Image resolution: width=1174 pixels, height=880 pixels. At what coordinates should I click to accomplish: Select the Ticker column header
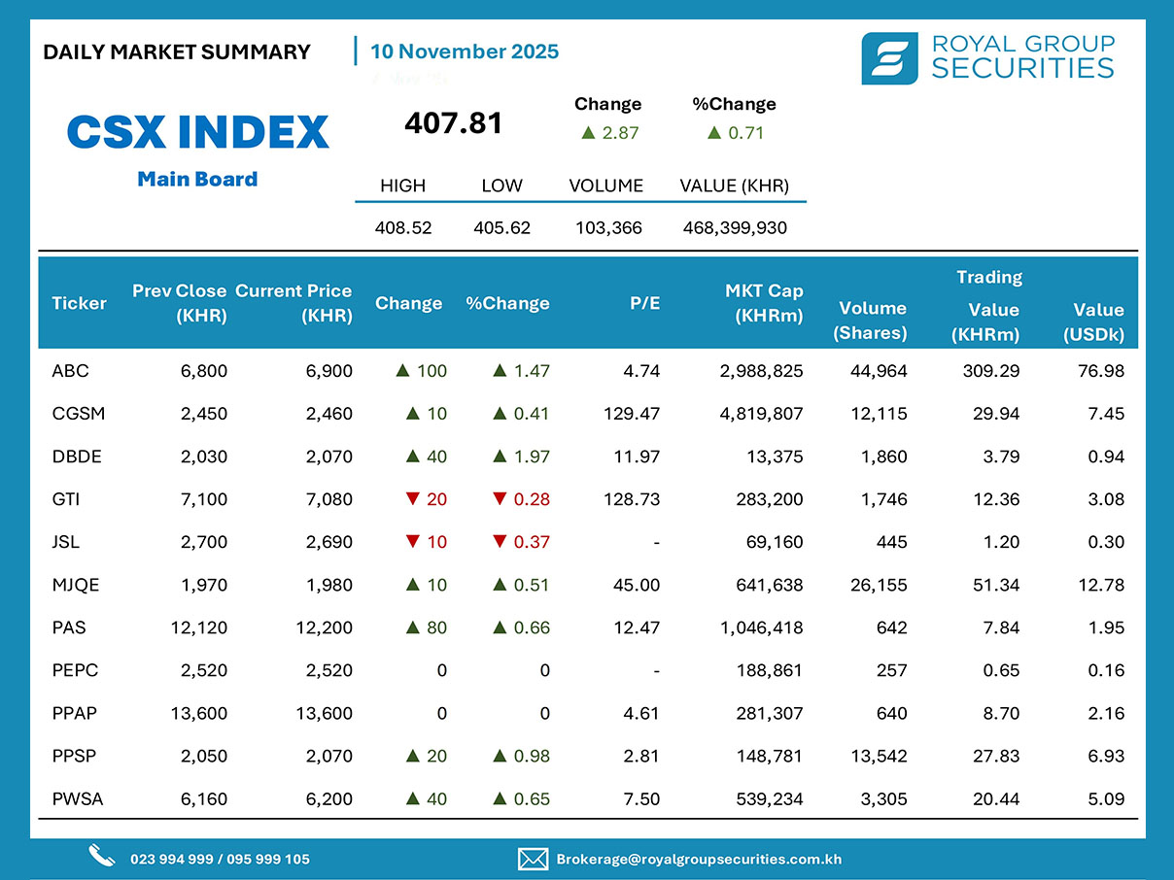click(79, 303)
